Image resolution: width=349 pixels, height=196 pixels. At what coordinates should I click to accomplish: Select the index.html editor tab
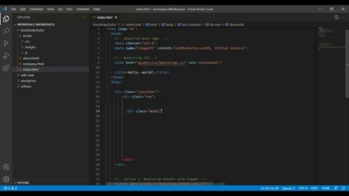point(104,17)
